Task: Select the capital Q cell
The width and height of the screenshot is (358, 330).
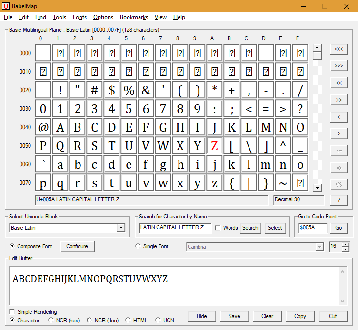Action: point(60,145)
